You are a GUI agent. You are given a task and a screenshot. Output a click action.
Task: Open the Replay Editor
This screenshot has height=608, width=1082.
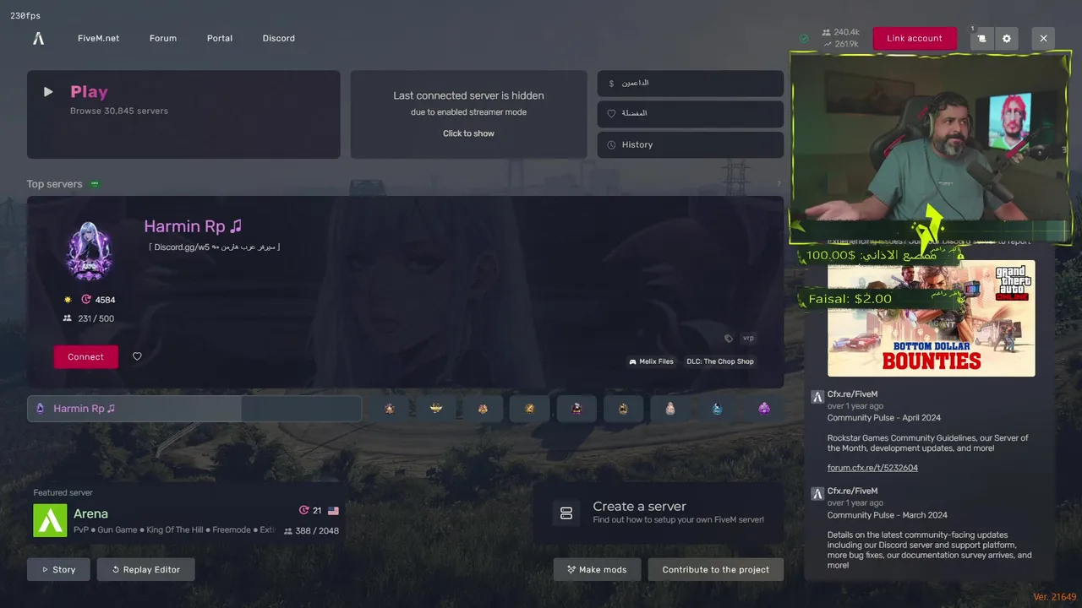[x=145, y=569]
